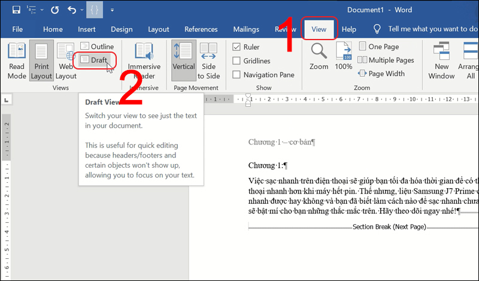Open Customize Quick Access Toolbar dropdown
The height and width of the screenshot is (281, 479).
(x=112, y=10)
